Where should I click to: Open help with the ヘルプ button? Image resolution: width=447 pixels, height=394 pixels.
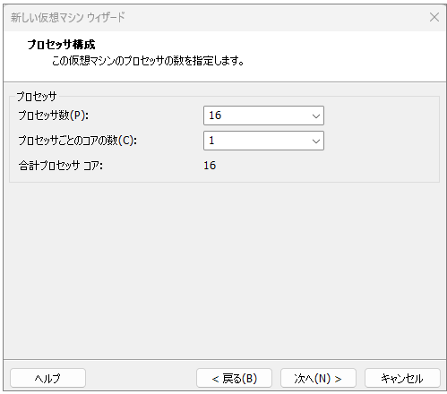point(47,378)
